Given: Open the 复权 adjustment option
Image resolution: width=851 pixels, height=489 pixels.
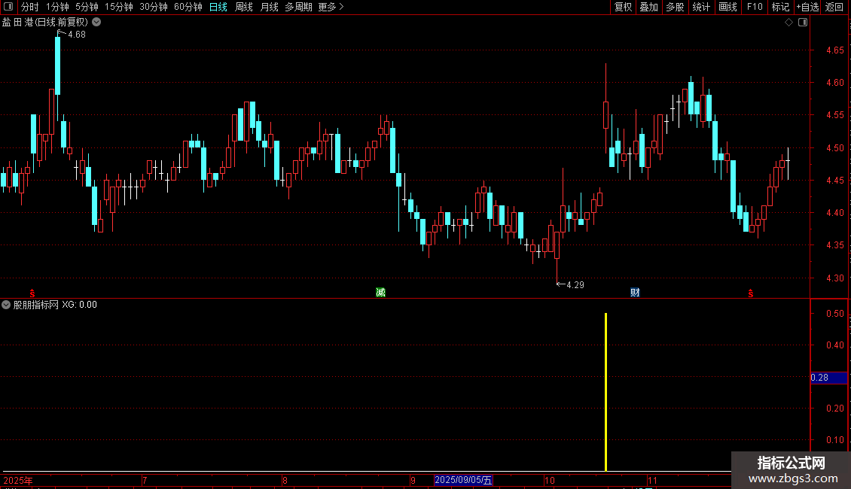Looking at the screenshot, I should coord(623,7).
